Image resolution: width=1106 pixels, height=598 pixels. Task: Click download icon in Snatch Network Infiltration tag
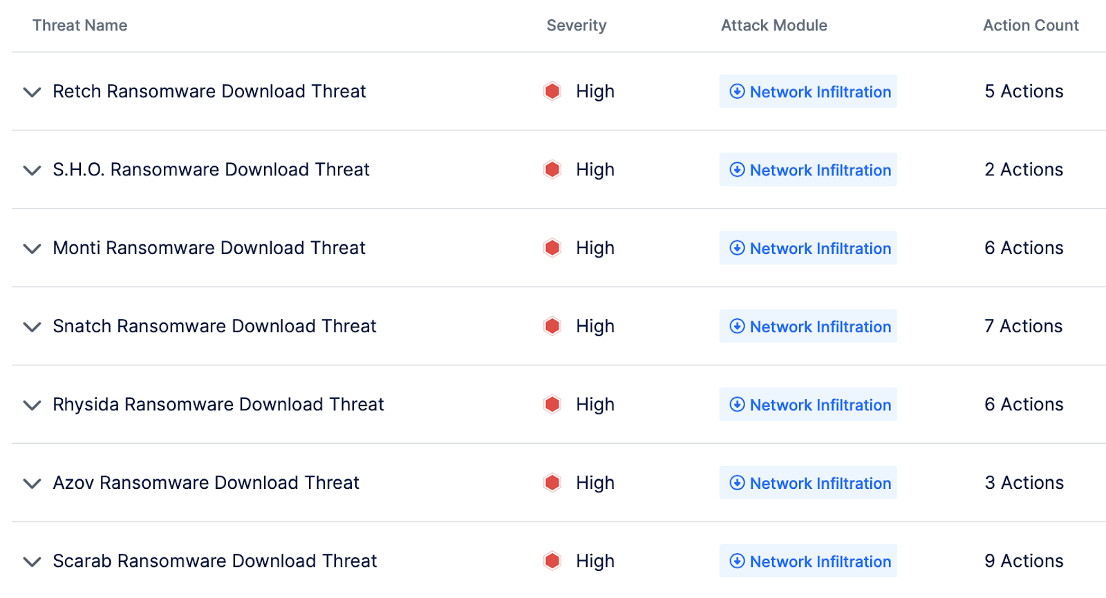click(x=738, y=326)
